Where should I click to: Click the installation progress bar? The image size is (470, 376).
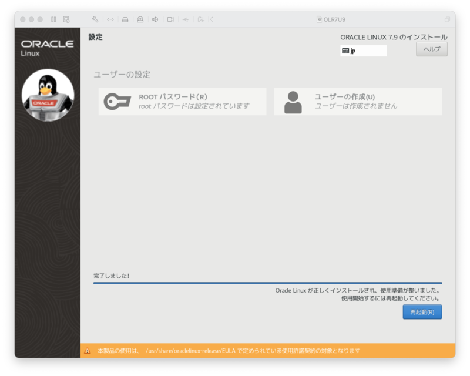click(x=267, y=283)
